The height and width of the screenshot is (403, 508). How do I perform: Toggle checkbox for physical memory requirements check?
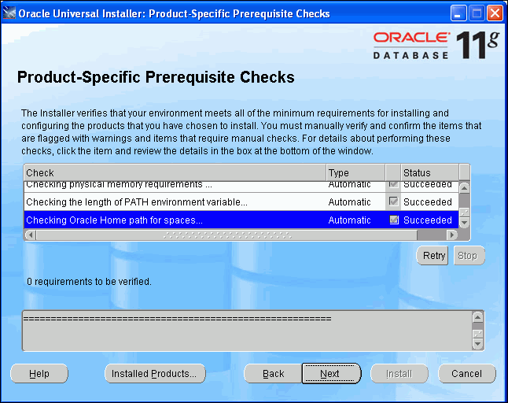[x=394, y=185]
